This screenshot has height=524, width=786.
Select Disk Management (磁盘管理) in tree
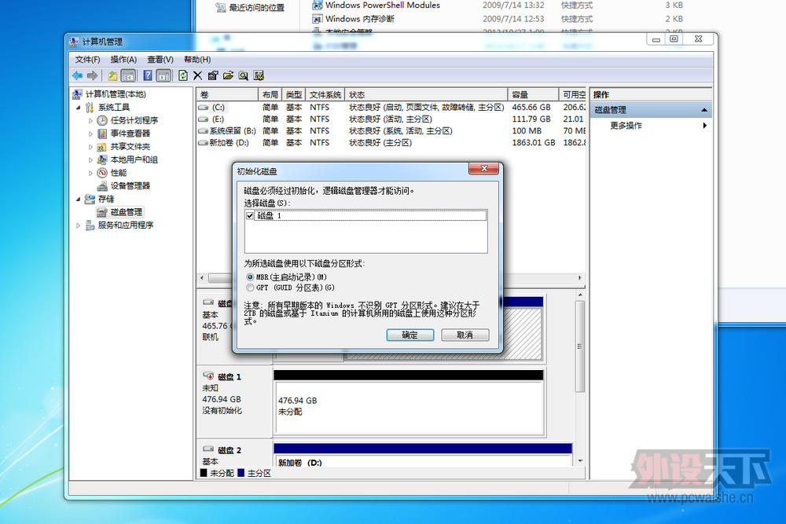click(127, 212)
